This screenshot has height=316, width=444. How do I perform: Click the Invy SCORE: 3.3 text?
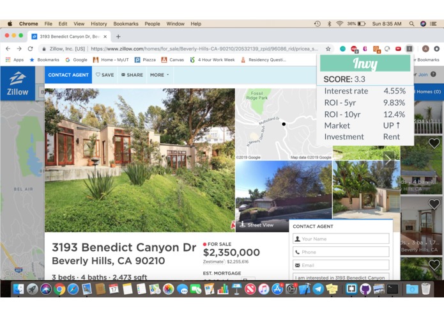tap(344, 79)
